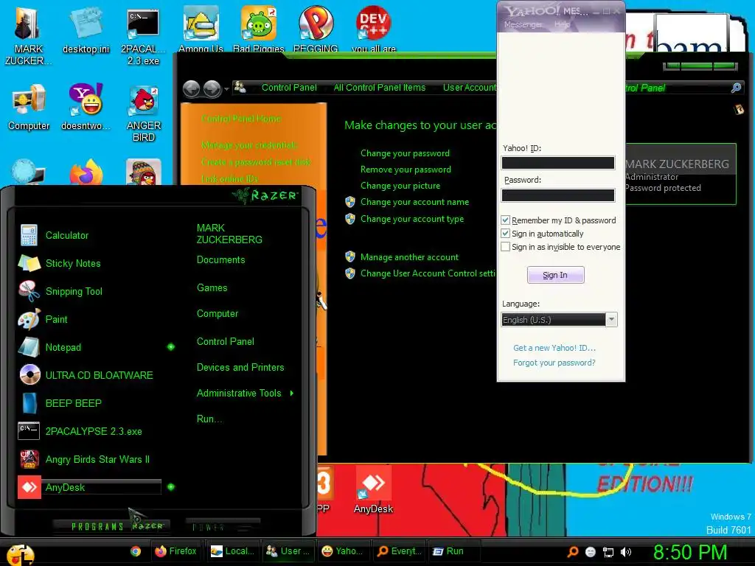Click Change your account name link
Image resolution: width=755 pixels, height=566 pixels.
[414, 202]
